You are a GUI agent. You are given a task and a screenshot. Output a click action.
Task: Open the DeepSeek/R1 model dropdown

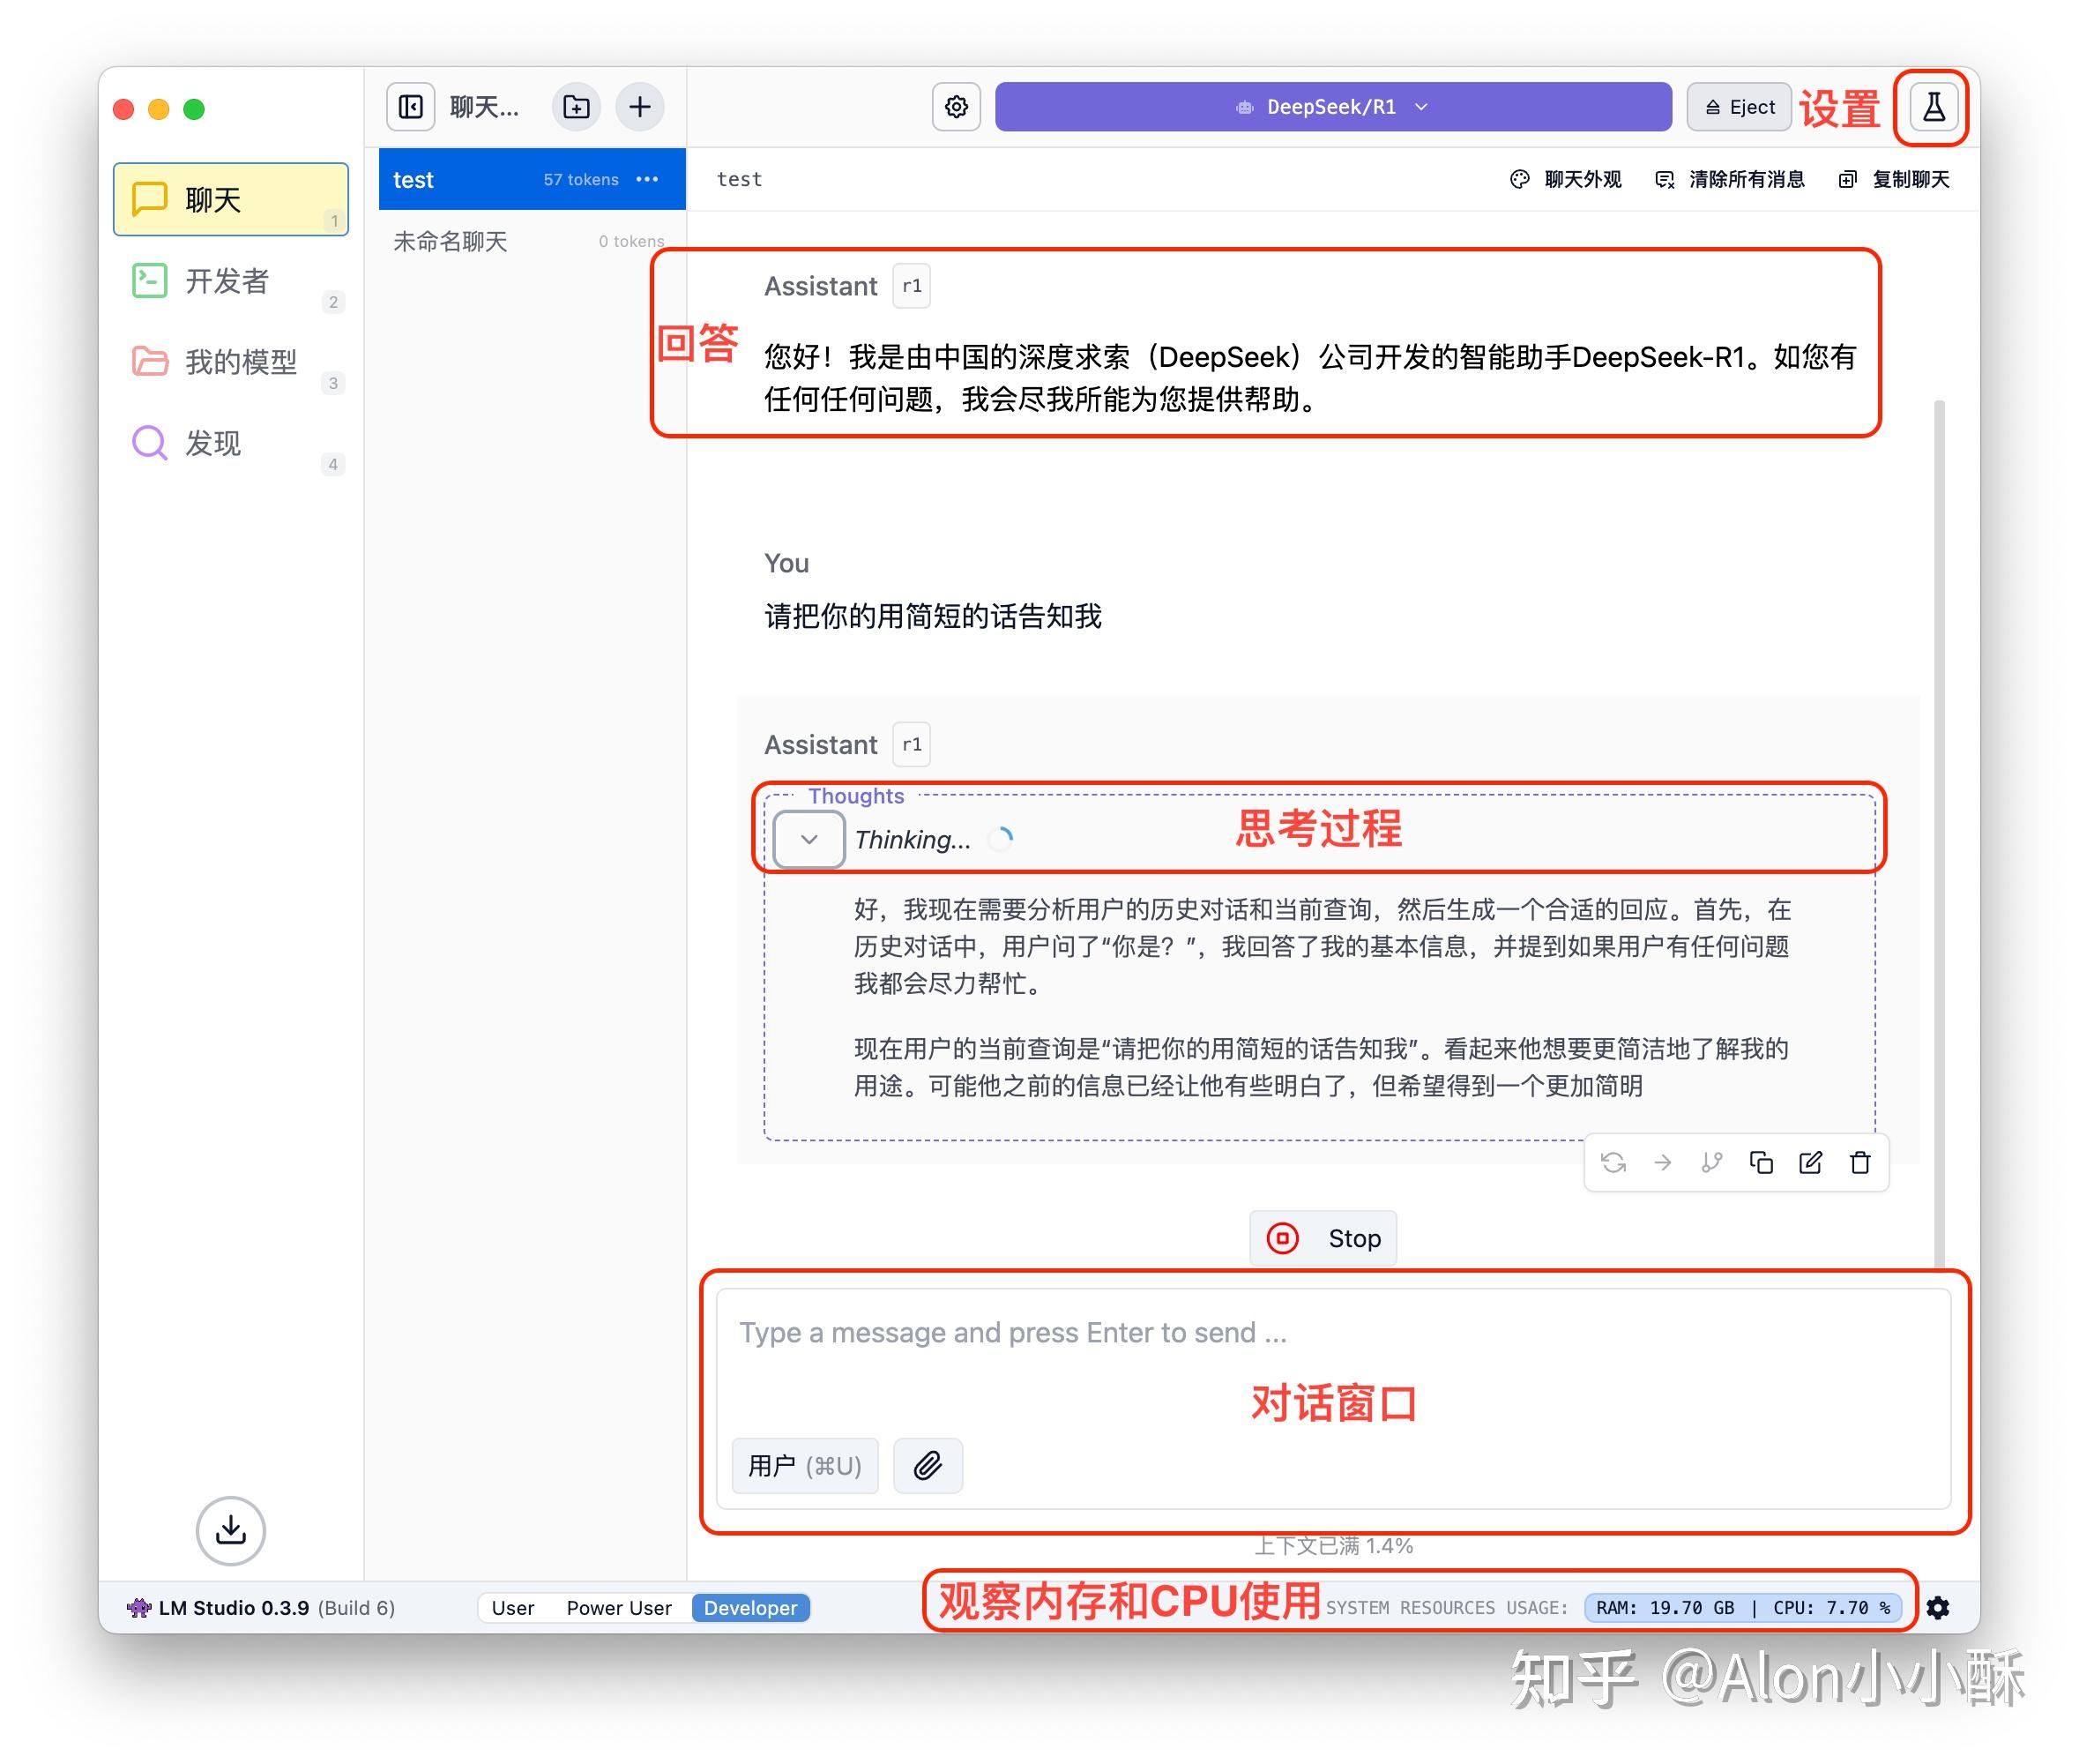click(1333, 106)
